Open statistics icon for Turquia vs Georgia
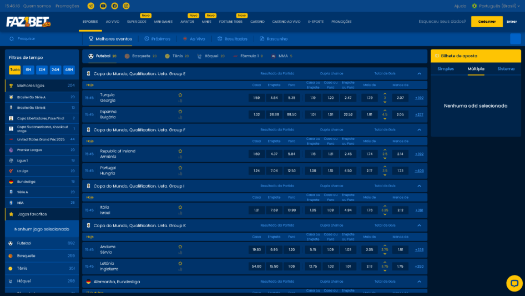Viewport: 525px width, 296px height. pos(180,101)
